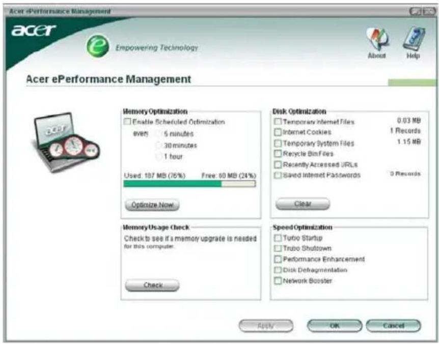Select the 30 minutes radio option
439x344 pixels.
click(158, 145)
